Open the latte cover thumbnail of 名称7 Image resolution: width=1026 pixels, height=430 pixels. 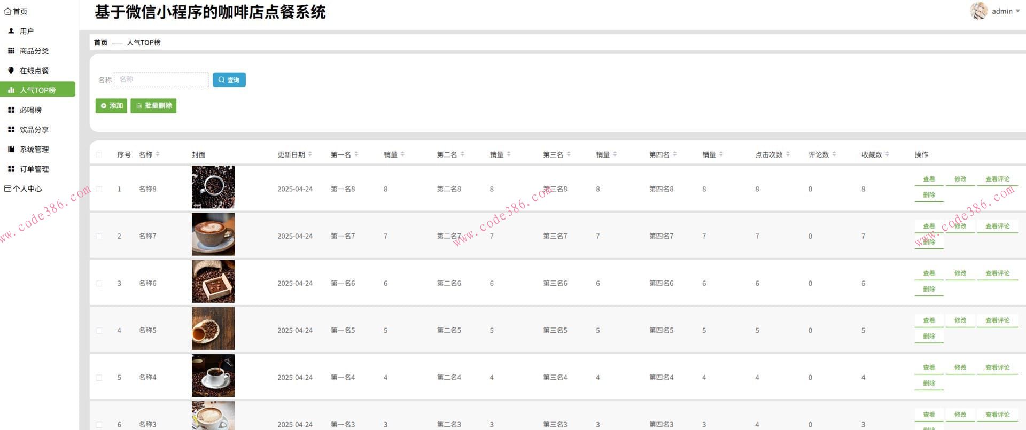click(x=213, y=234)
